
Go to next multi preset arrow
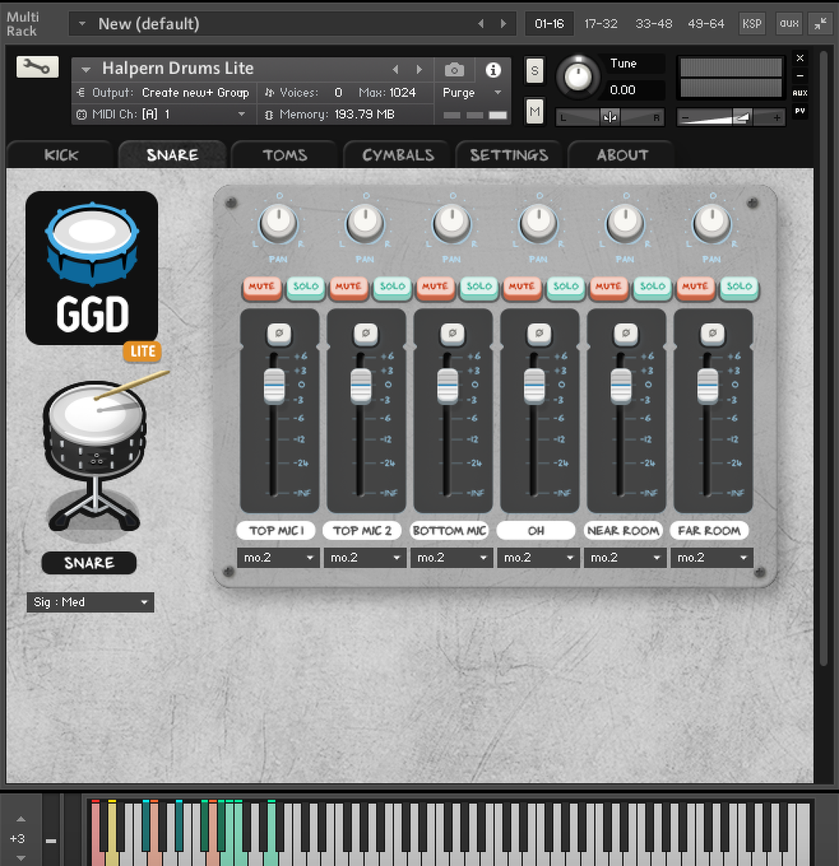(x=504, y=24)
